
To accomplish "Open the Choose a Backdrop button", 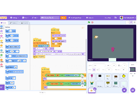I will pos(133,90).
